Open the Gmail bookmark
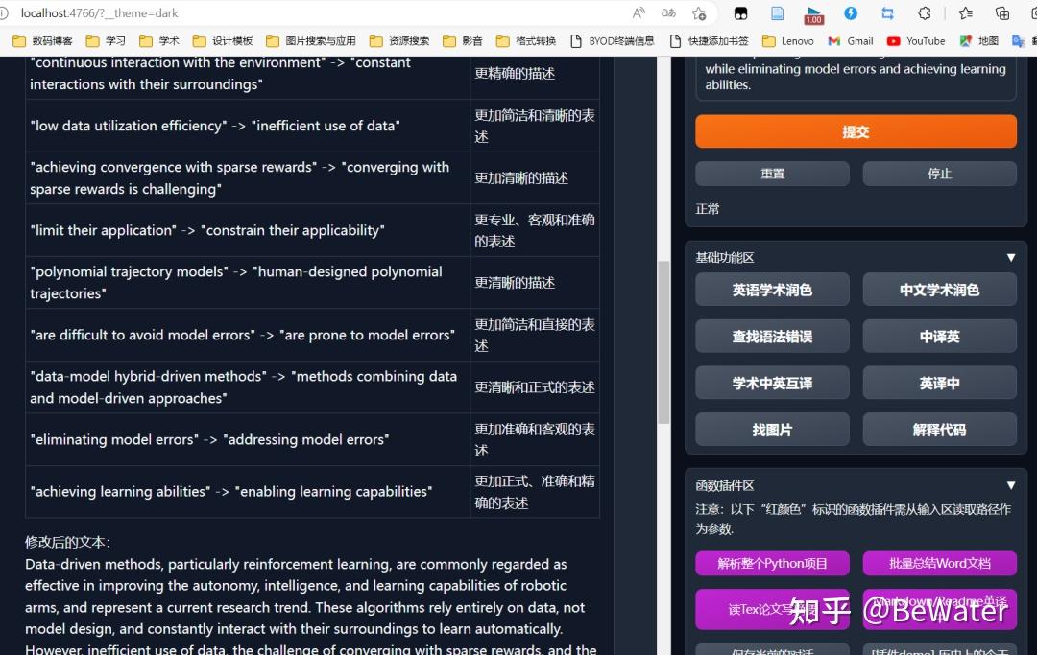 pos(851,41)
